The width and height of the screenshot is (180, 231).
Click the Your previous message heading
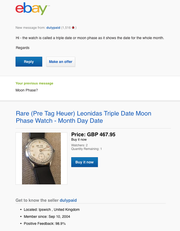click(34, 83)
